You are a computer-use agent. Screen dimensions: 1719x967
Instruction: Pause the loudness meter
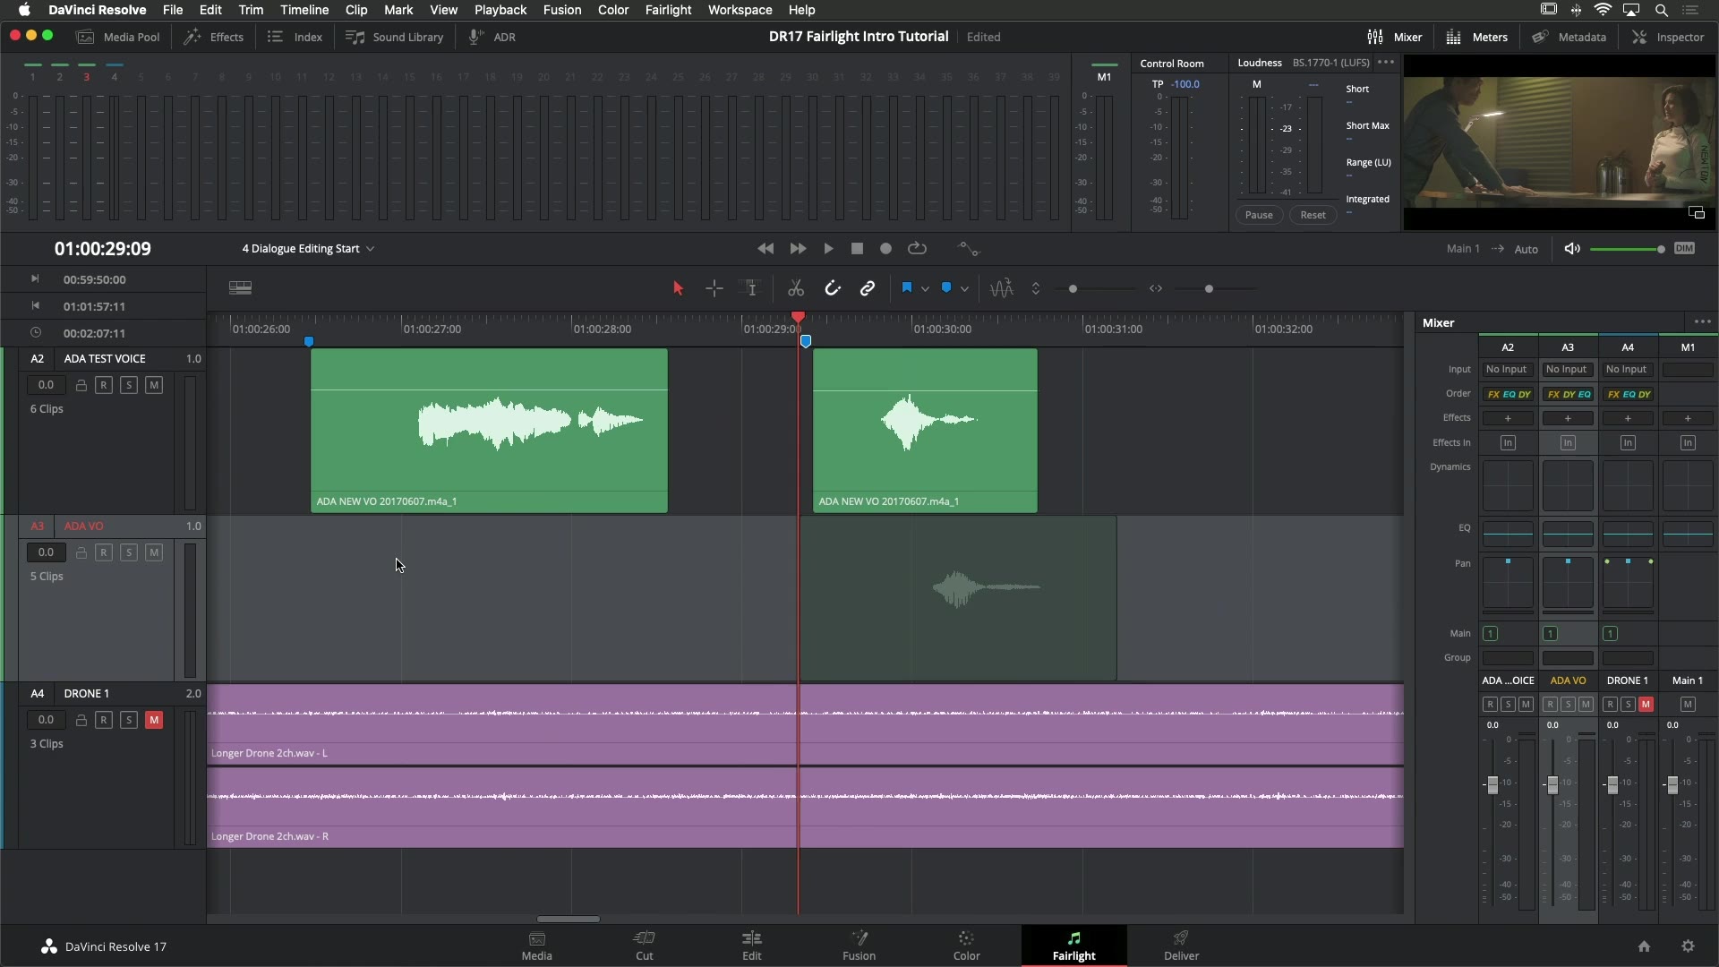[1259, 215]
